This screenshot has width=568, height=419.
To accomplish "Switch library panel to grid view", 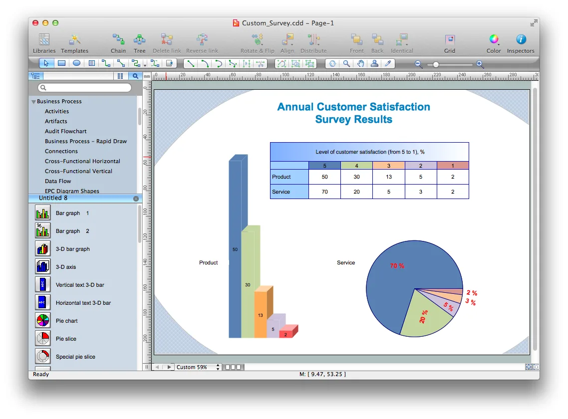I will click(120, 76).
